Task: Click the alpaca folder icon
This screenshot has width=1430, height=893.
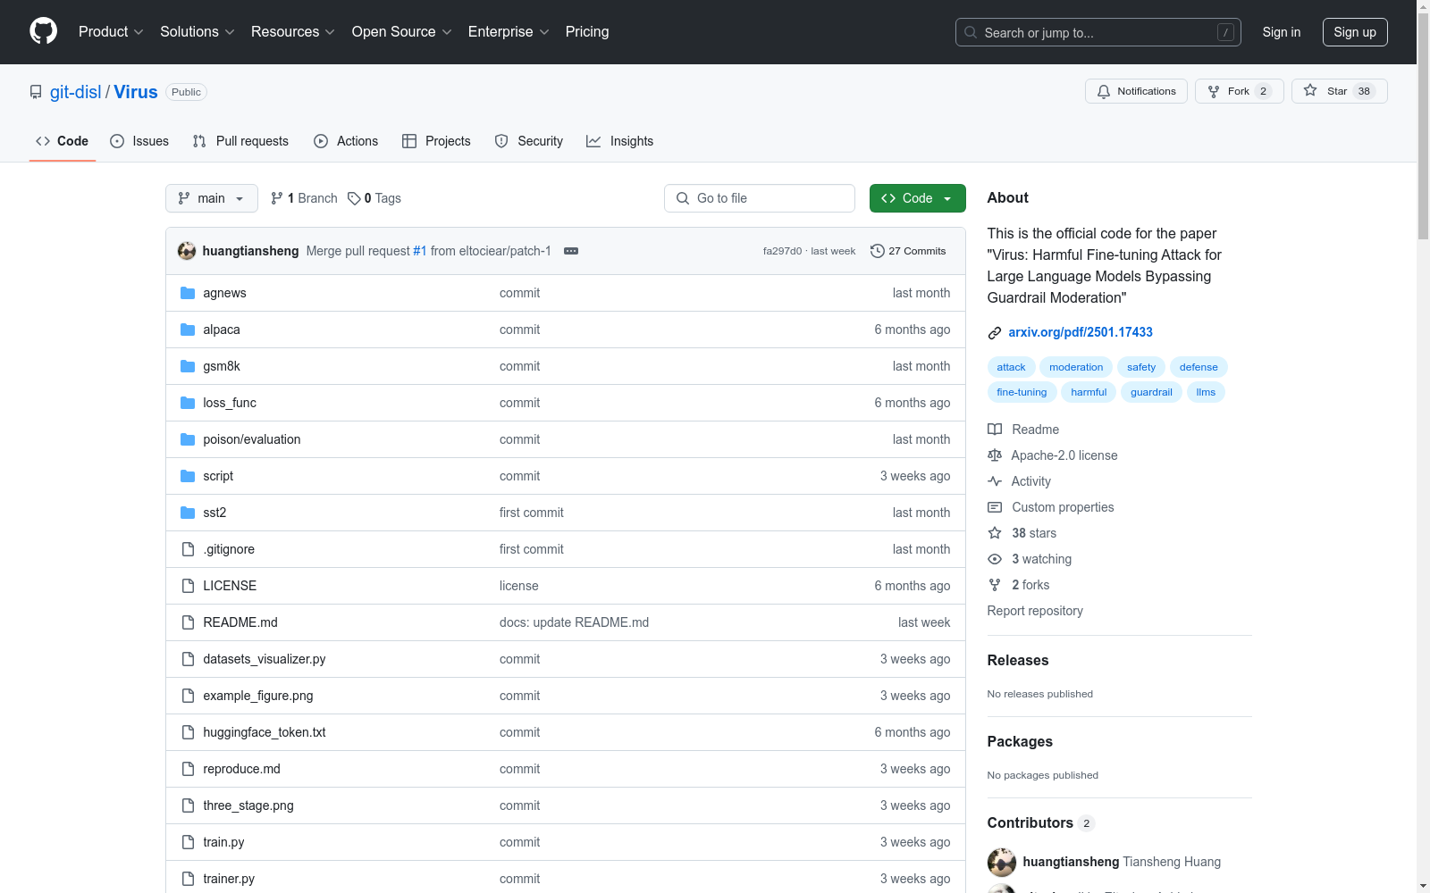Action: click(x=188, y=330)
